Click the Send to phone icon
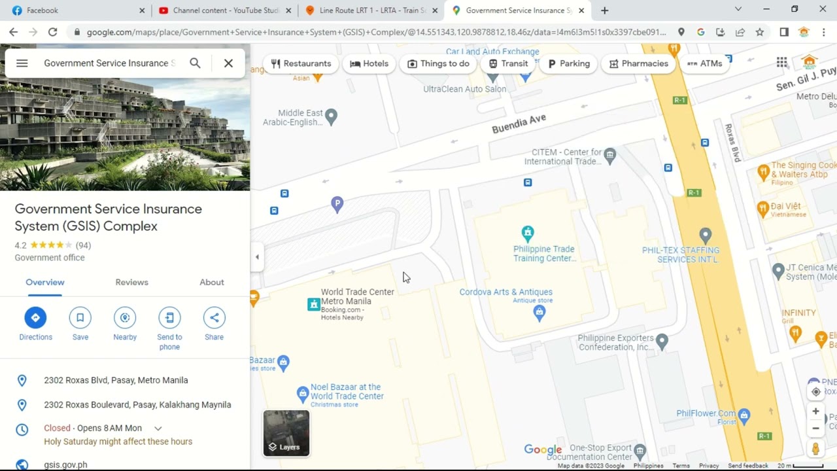This screenshot has width=837, height=471. point(169,318)
